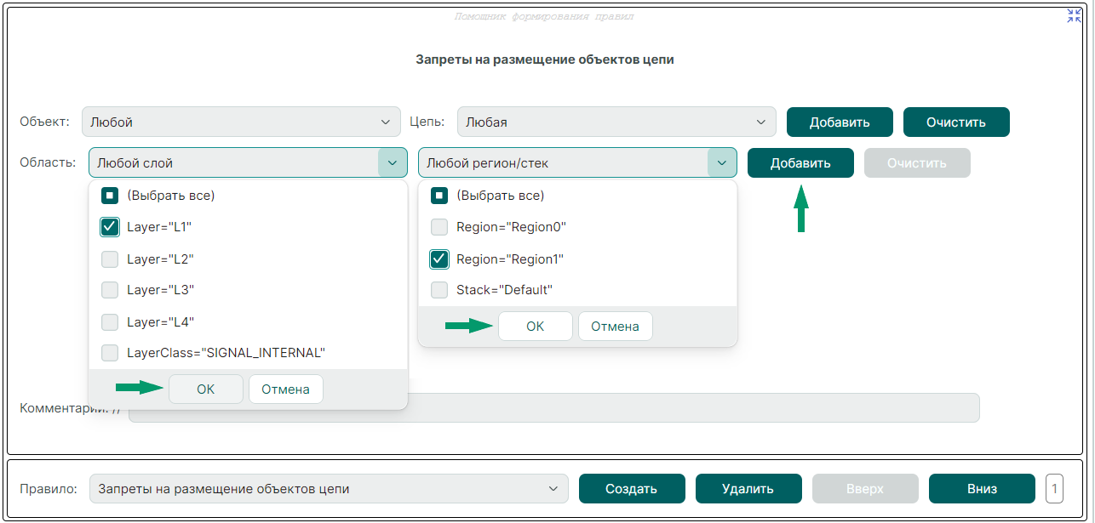
Task: Check the Layer="L2" checkbox
Action: [x=110, y=259]
